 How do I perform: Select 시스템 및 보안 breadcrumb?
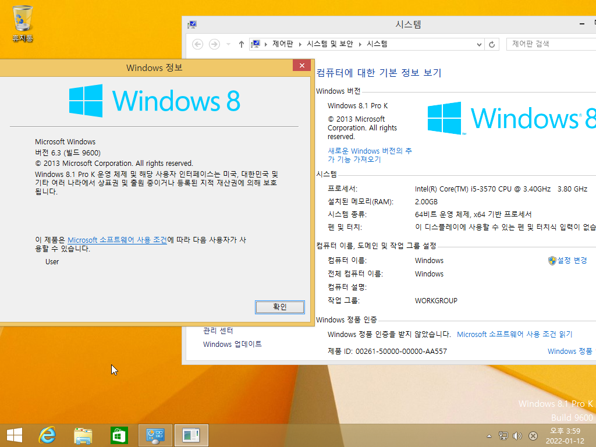330,44
